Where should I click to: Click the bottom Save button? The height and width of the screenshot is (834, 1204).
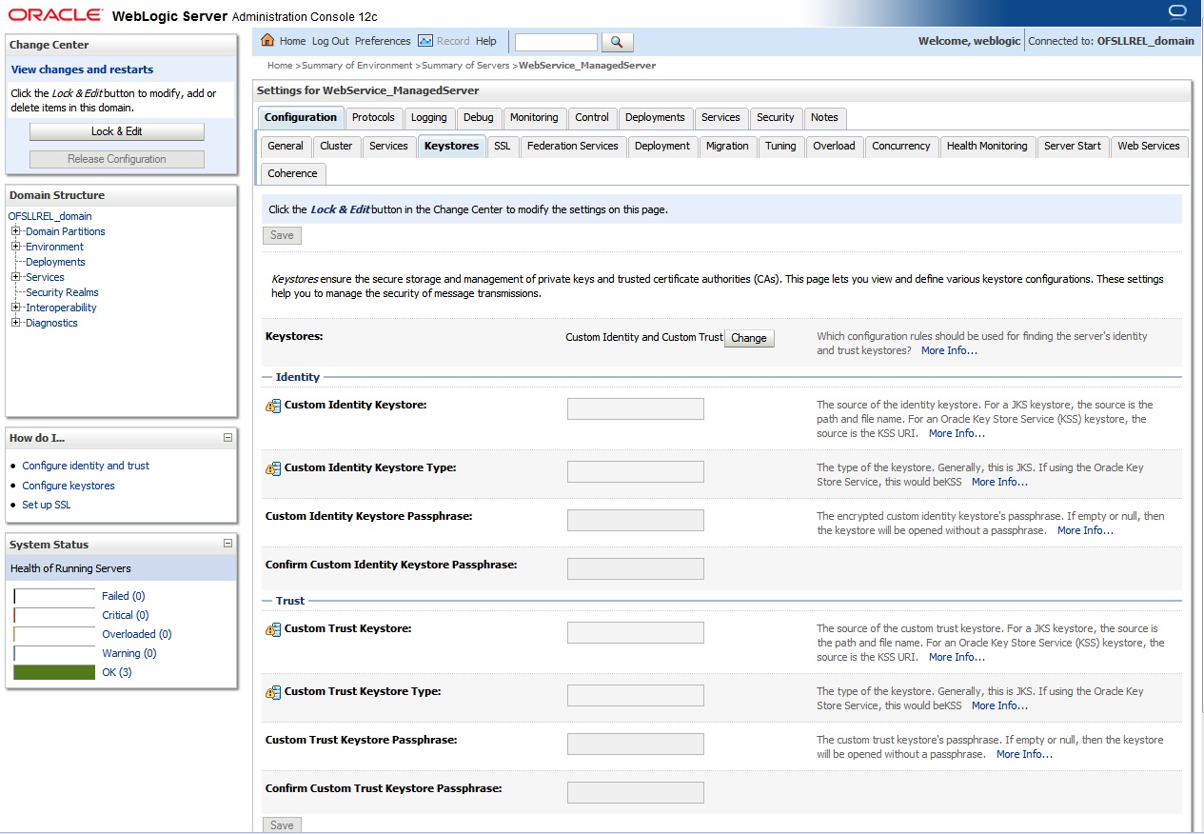click(282, 824)
